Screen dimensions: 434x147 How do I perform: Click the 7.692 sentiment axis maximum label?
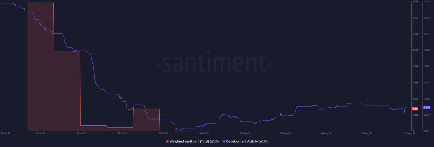(x=415, y=2)
